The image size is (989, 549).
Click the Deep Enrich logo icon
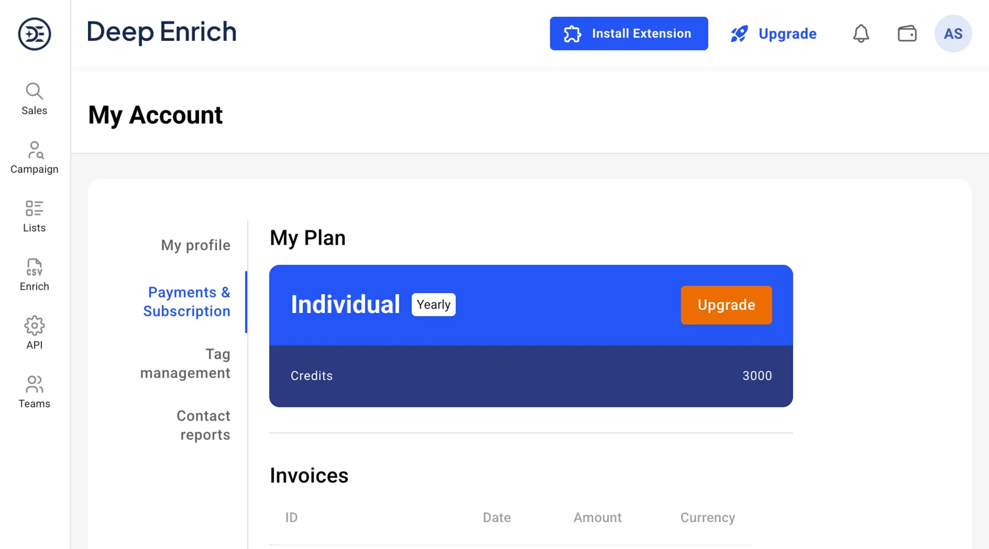[34, 34]
